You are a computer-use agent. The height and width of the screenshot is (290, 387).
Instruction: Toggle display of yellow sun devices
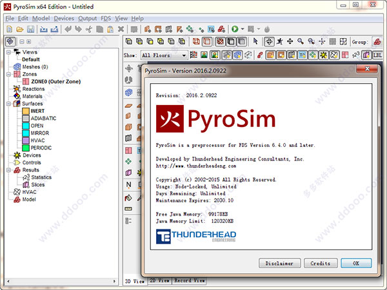coord(324,55)
